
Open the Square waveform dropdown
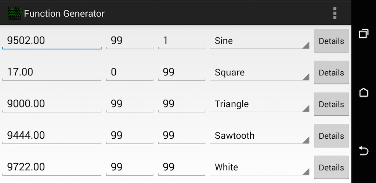(259, 72)
